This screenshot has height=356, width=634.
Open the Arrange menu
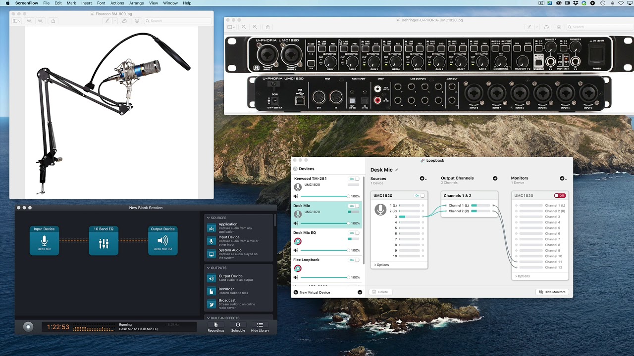(x=137, y=3)
